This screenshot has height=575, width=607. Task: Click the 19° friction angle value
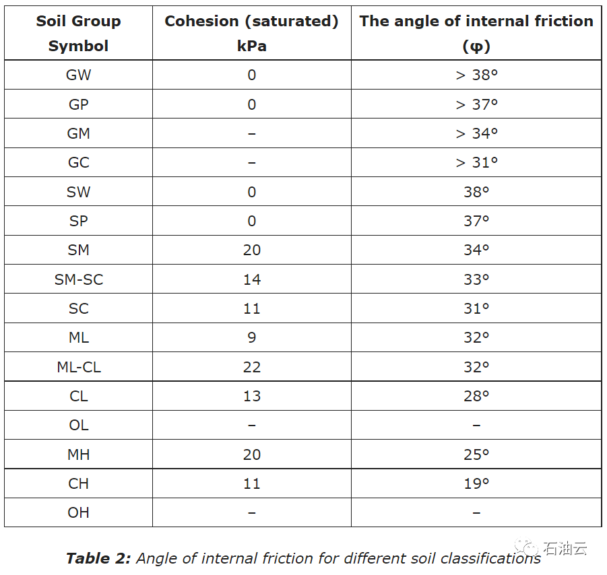(476, 483)
